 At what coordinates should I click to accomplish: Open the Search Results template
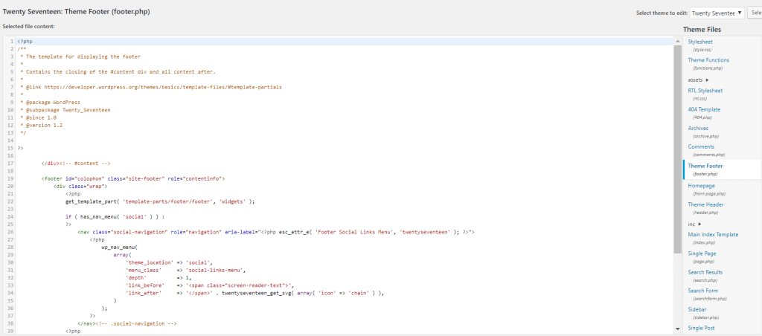click(x=705, y=272)
